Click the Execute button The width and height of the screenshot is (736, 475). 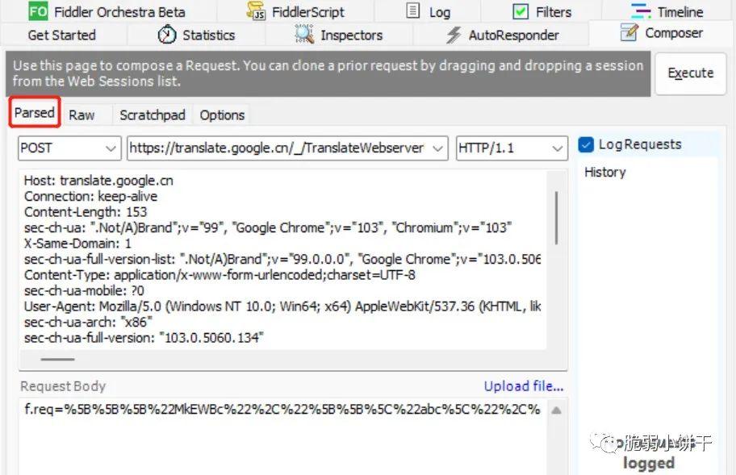pyautogui.click(x=691, y=73)
